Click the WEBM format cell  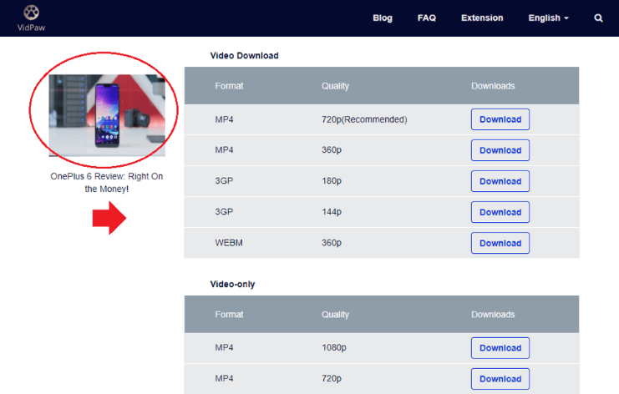pyautogui.click(x=229, y=243)
